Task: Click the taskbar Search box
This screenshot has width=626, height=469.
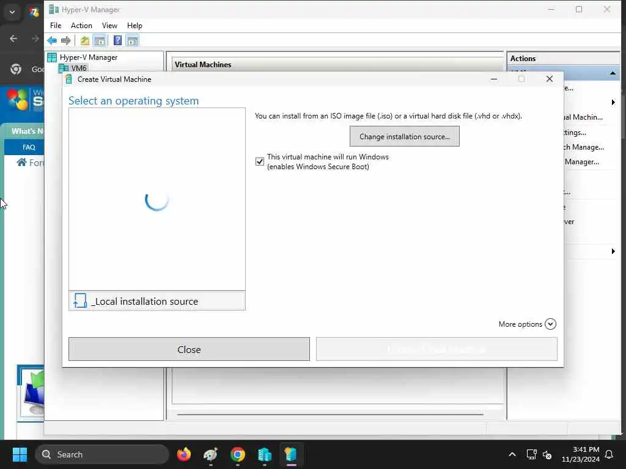Action: pos(102,454)
